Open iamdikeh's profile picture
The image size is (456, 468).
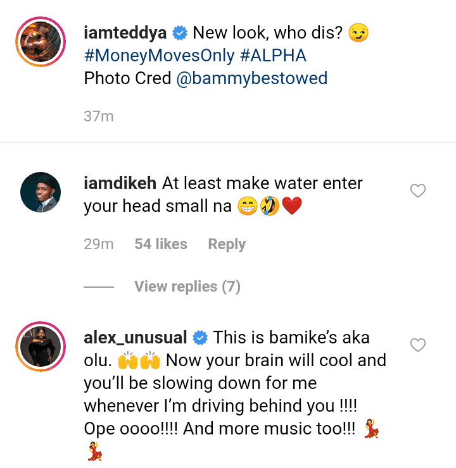pyautogui.click(x=41, y=193)
